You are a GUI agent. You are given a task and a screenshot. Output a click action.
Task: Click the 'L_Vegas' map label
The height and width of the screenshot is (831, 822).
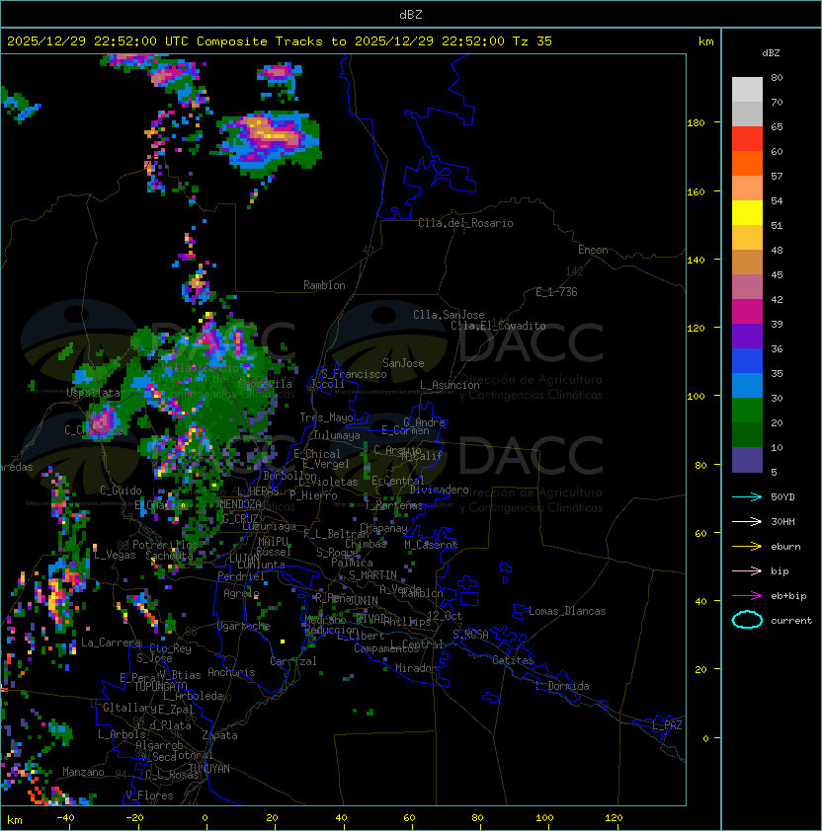coord(115,555)
